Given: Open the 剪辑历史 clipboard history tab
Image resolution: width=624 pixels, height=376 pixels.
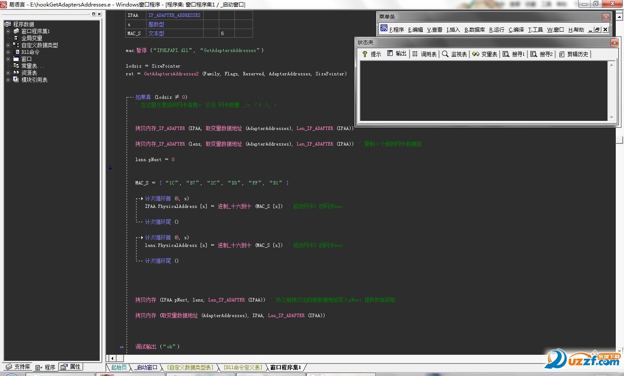Looking at the screenshot, I should click(573, 54).
